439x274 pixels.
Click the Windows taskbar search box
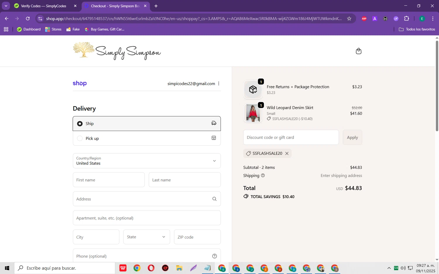click(65, 268)
